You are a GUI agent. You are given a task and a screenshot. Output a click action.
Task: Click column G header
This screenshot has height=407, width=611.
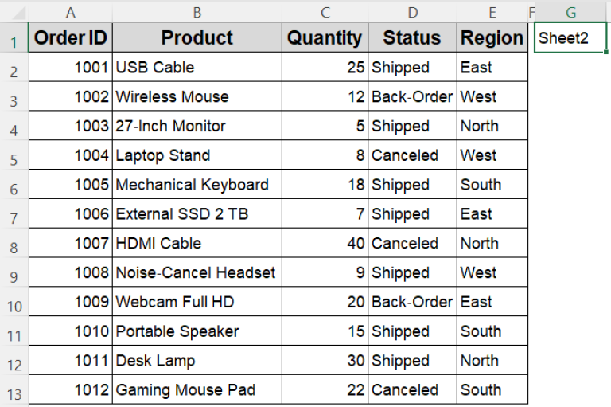570,12
